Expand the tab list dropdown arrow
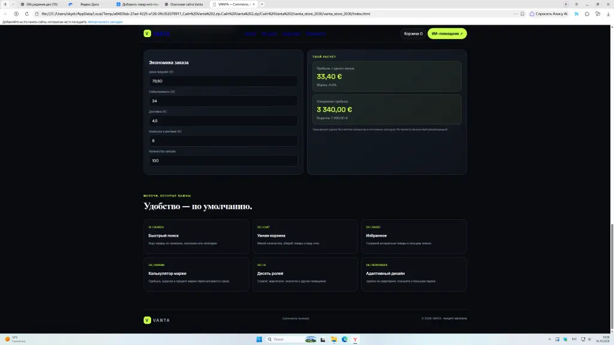The height and width of the screenshot is (345, 614). coord(13,4)
